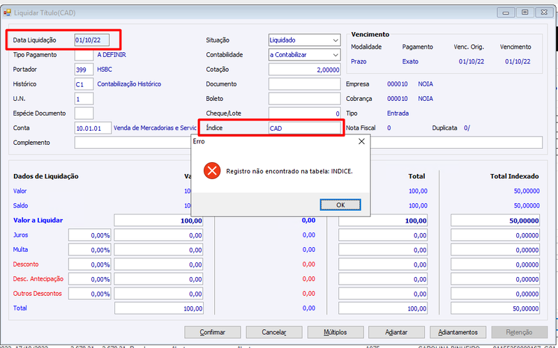Viewport: 558px width, 348px height.
Task: Click the 'Prazo' modalidade value
Action: pos(359,61)
